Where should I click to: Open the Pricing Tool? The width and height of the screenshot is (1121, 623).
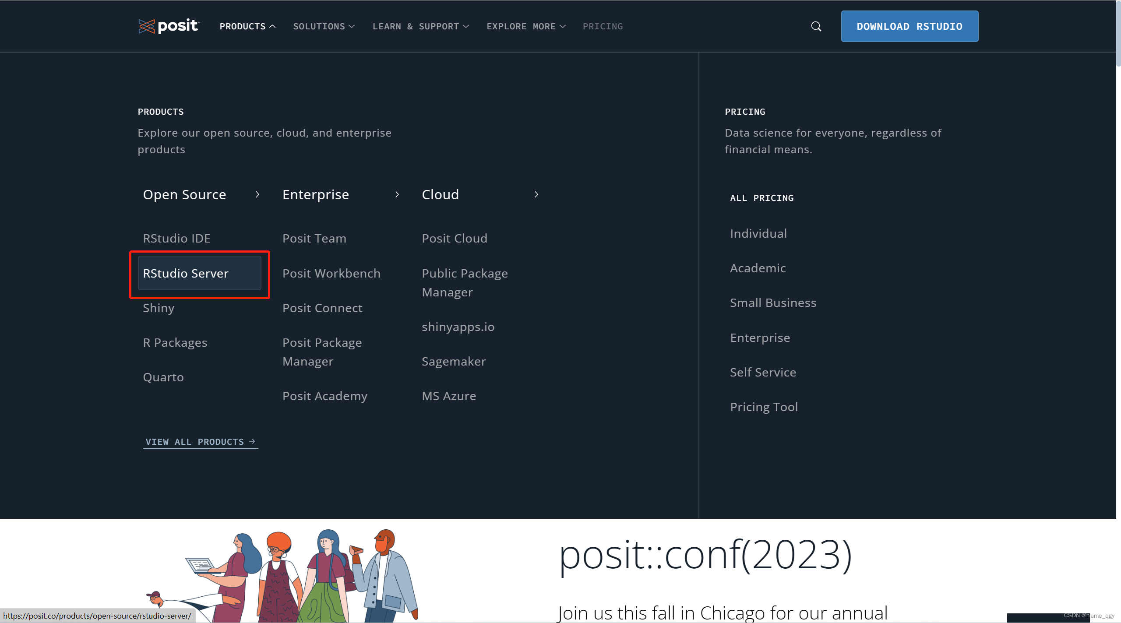[x=764, y=407]
